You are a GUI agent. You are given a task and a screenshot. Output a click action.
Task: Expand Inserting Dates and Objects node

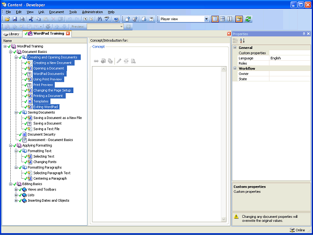(16, 200)
